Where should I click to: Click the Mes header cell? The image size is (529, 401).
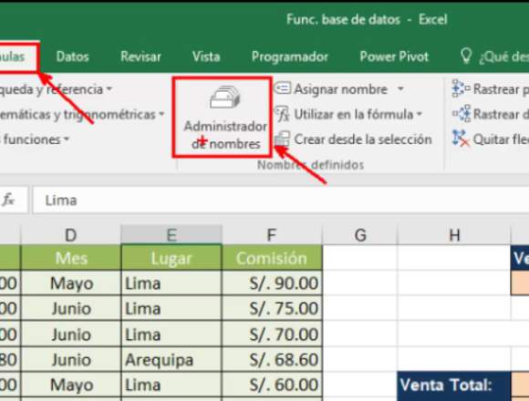coord(71,258)
